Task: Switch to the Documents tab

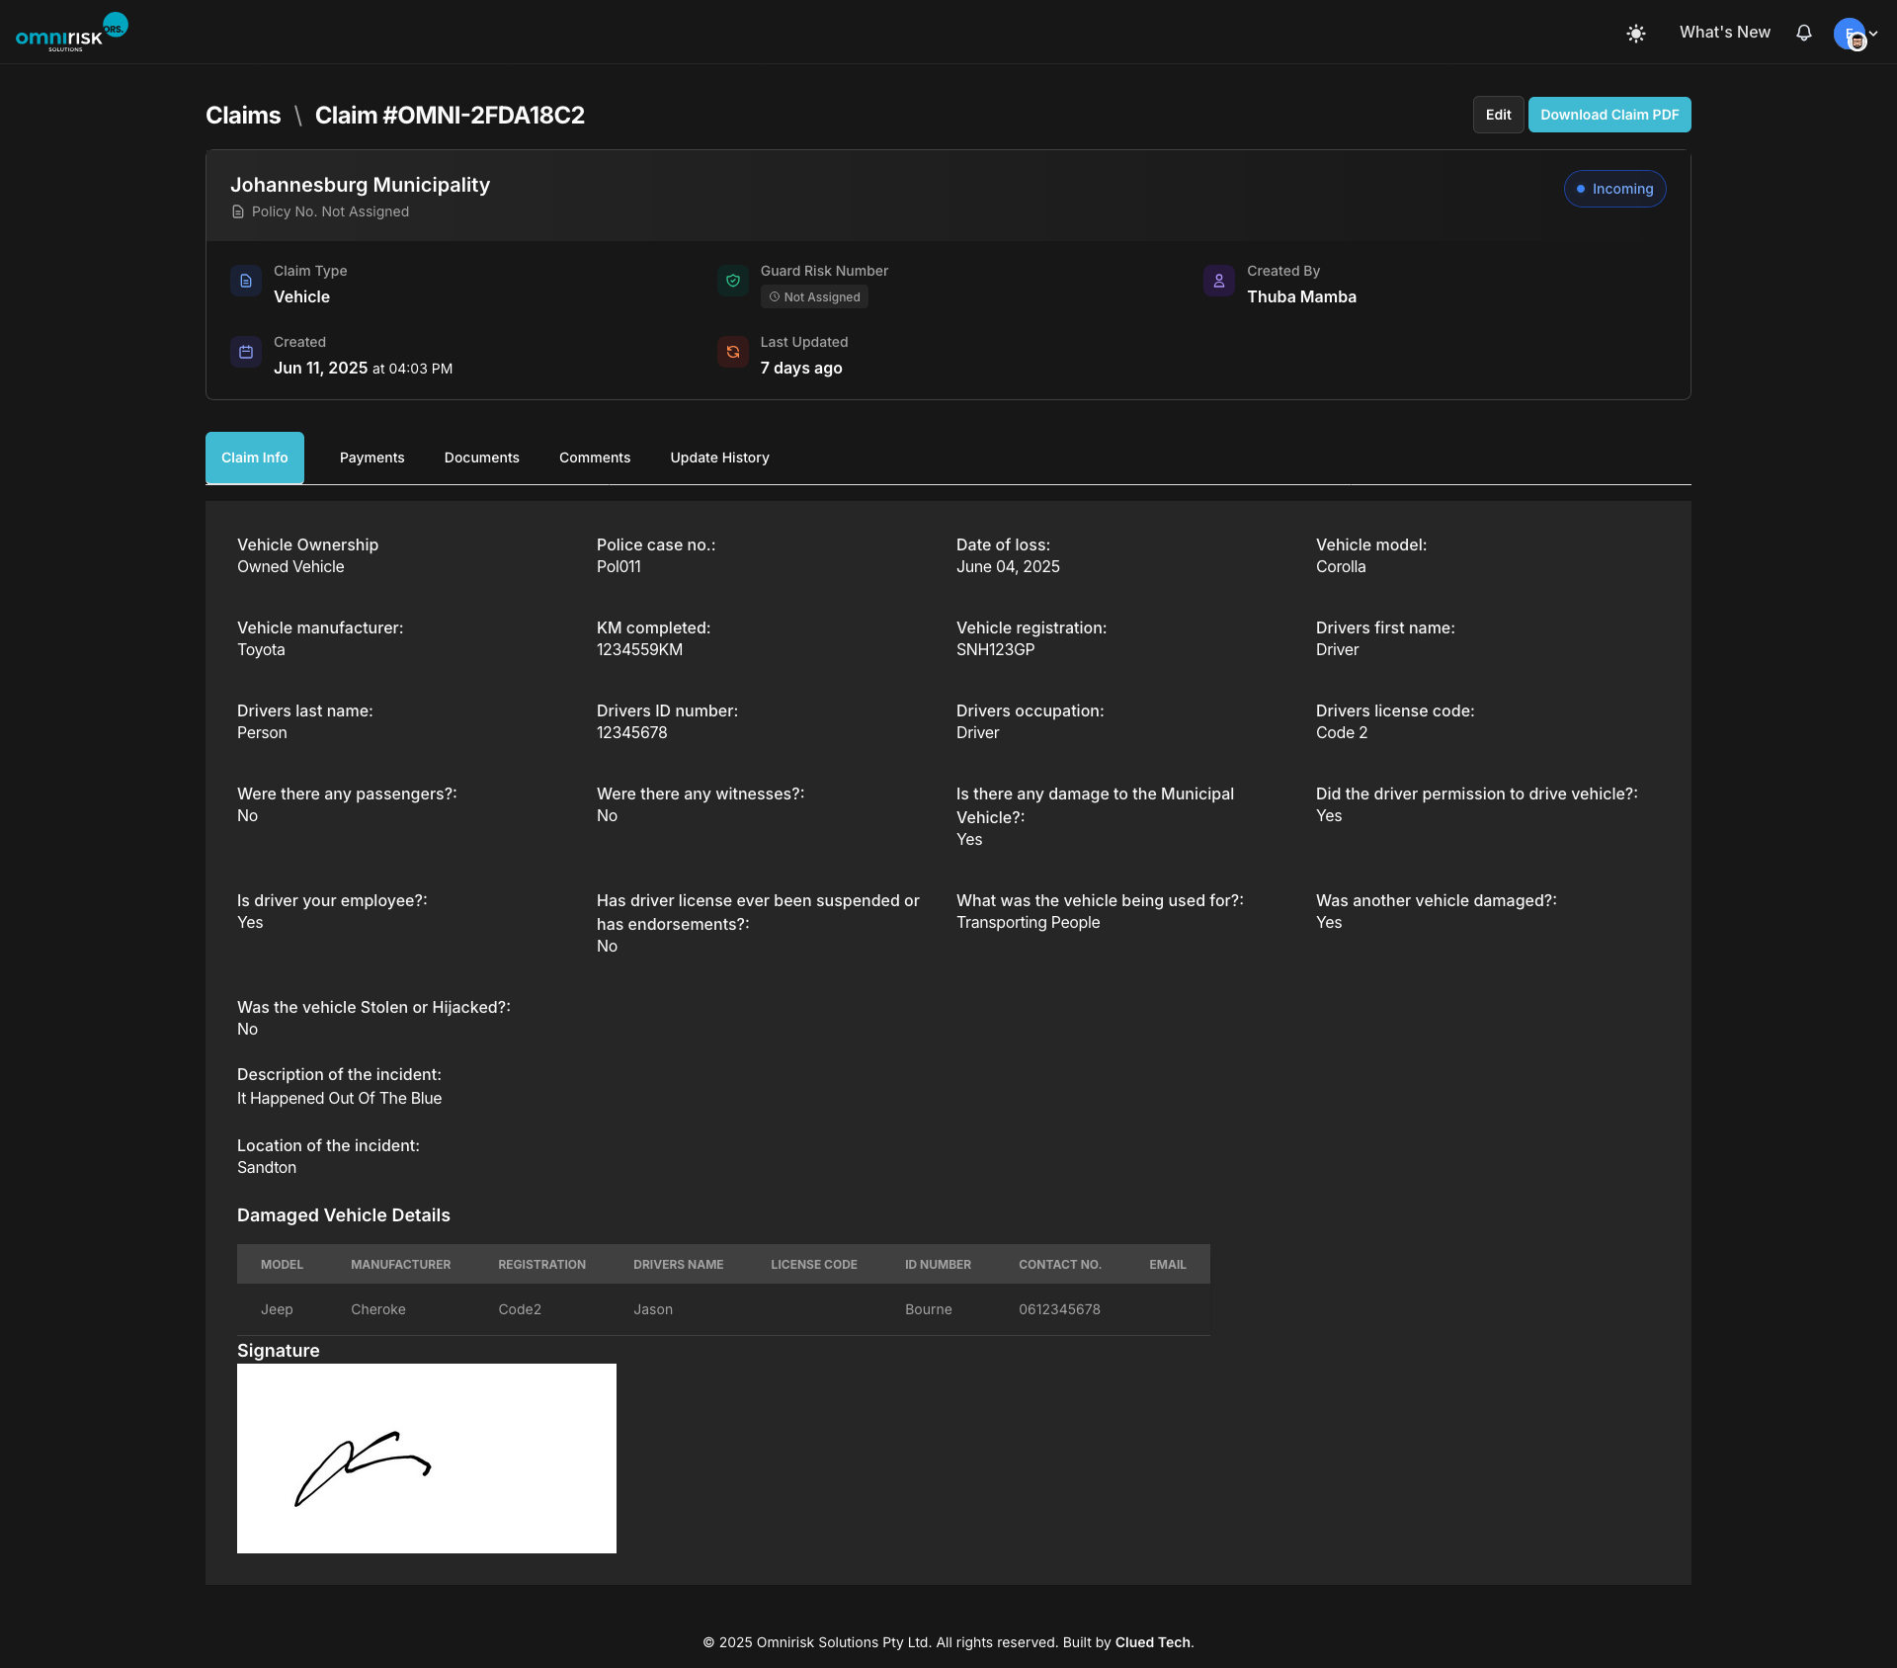Action: (481, 458)
